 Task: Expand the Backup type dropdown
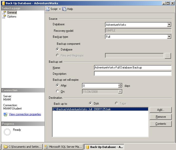click(x=169, y=36)
